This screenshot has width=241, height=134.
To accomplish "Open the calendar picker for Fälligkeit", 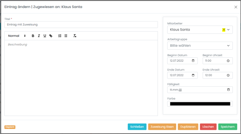I will pos(228,90).
